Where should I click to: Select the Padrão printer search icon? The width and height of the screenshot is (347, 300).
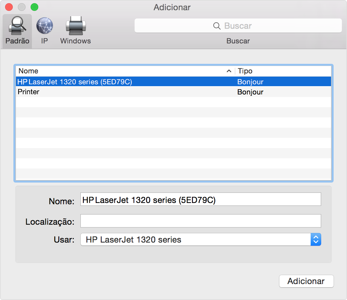[17, 26]
